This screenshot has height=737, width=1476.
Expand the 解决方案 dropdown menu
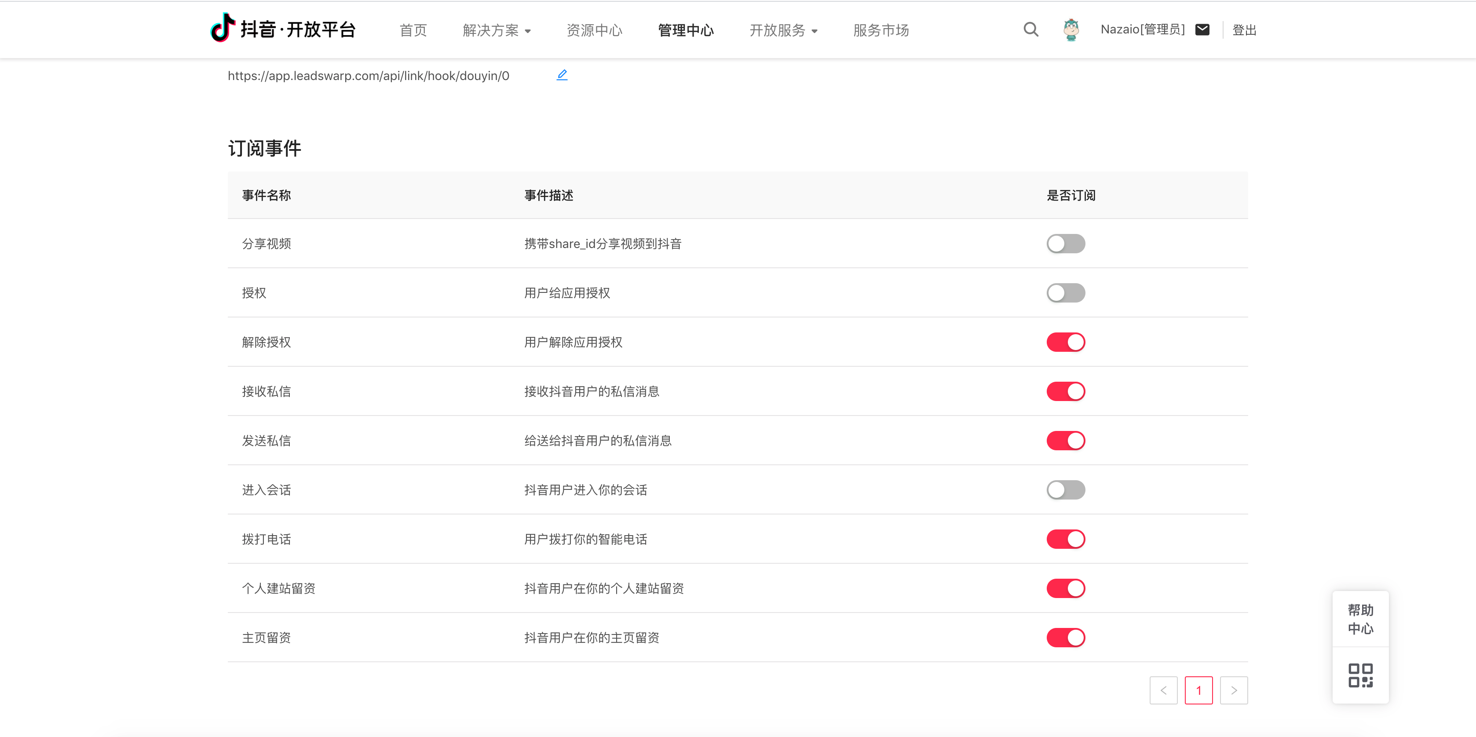[496, 30]
